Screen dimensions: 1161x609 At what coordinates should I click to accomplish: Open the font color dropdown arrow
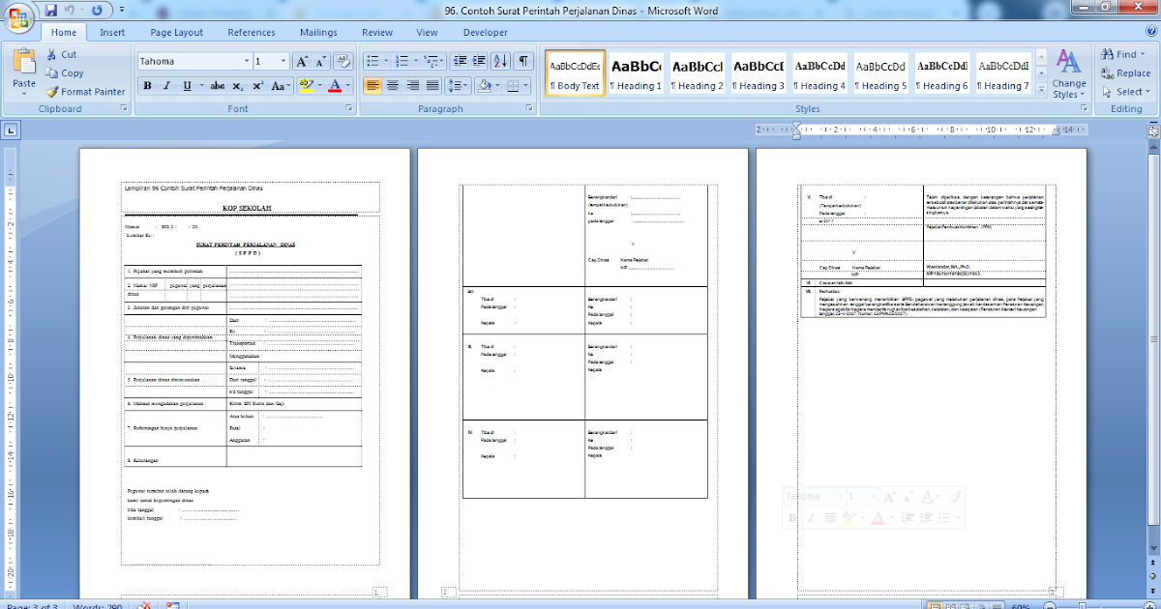pos(348,85)
